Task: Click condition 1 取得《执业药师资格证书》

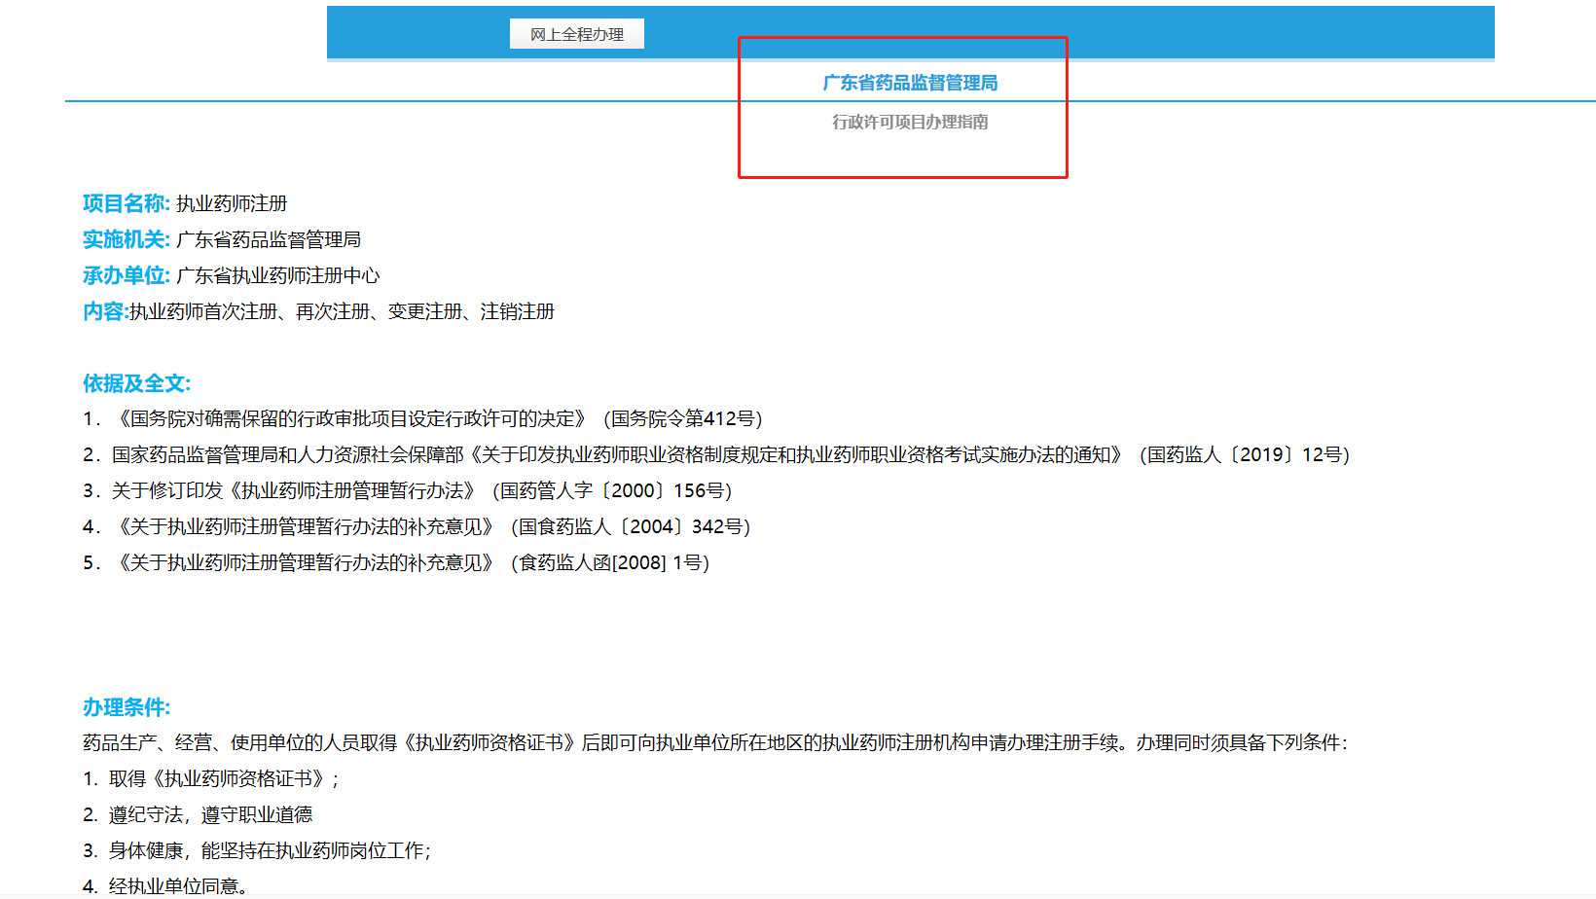Action: pos(224,778)
